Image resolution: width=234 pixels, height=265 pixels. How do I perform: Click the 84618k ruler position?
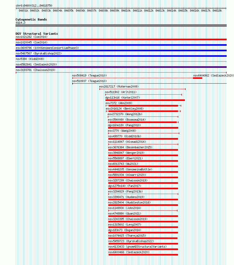tap(217, 11)
